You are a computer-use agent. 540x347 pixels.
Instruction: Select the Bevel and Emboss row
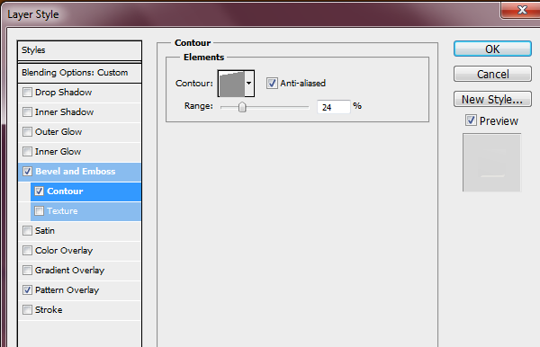coord(79,172)
